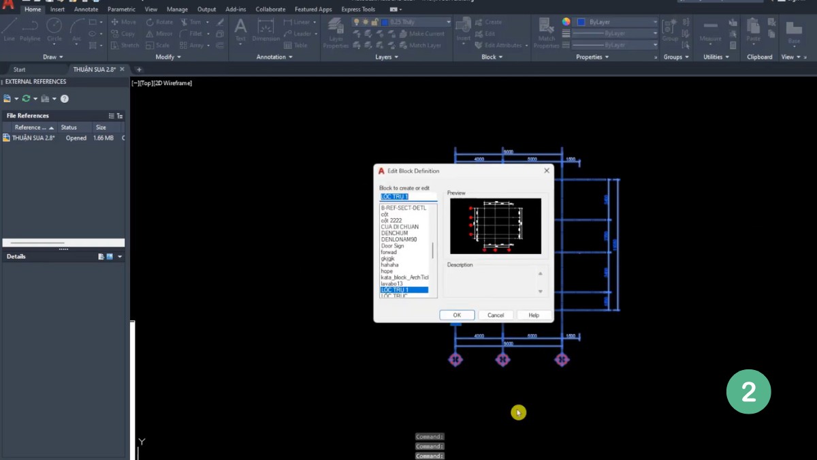Select the Polyline tool

(30, 29)
